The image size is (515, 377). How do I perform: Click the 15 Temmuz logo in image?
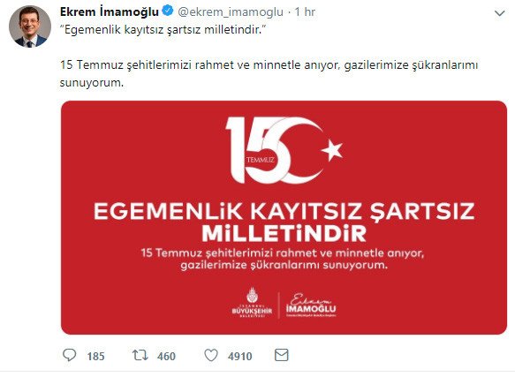click(x=284, y=150)
